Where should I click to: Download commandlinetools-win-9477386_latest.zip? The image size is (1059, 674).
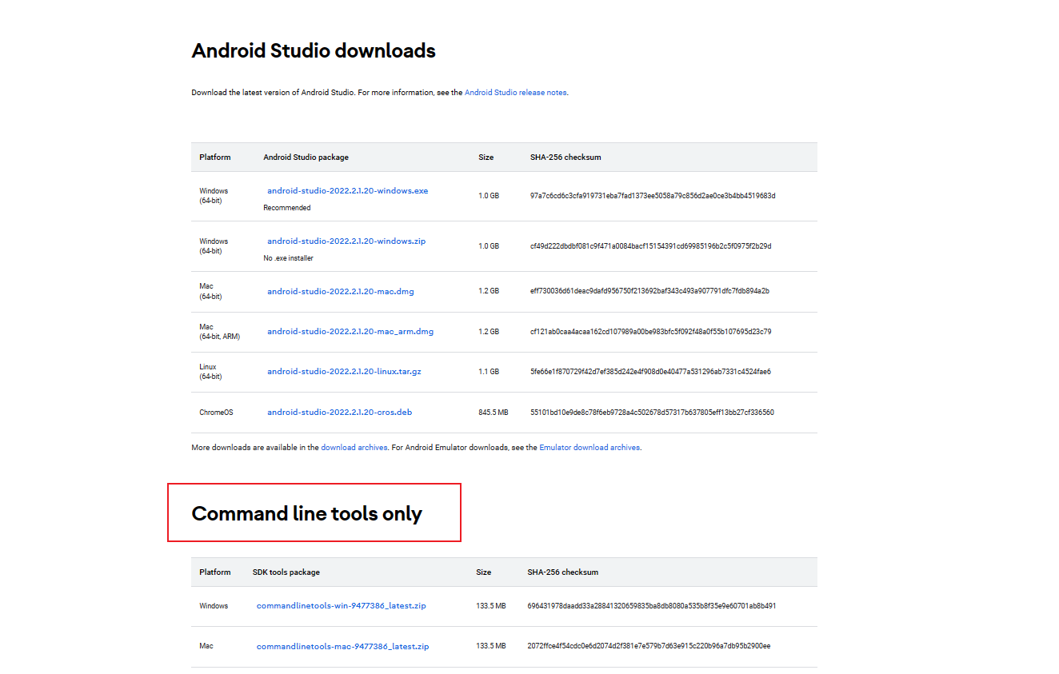tap(341, 606)
